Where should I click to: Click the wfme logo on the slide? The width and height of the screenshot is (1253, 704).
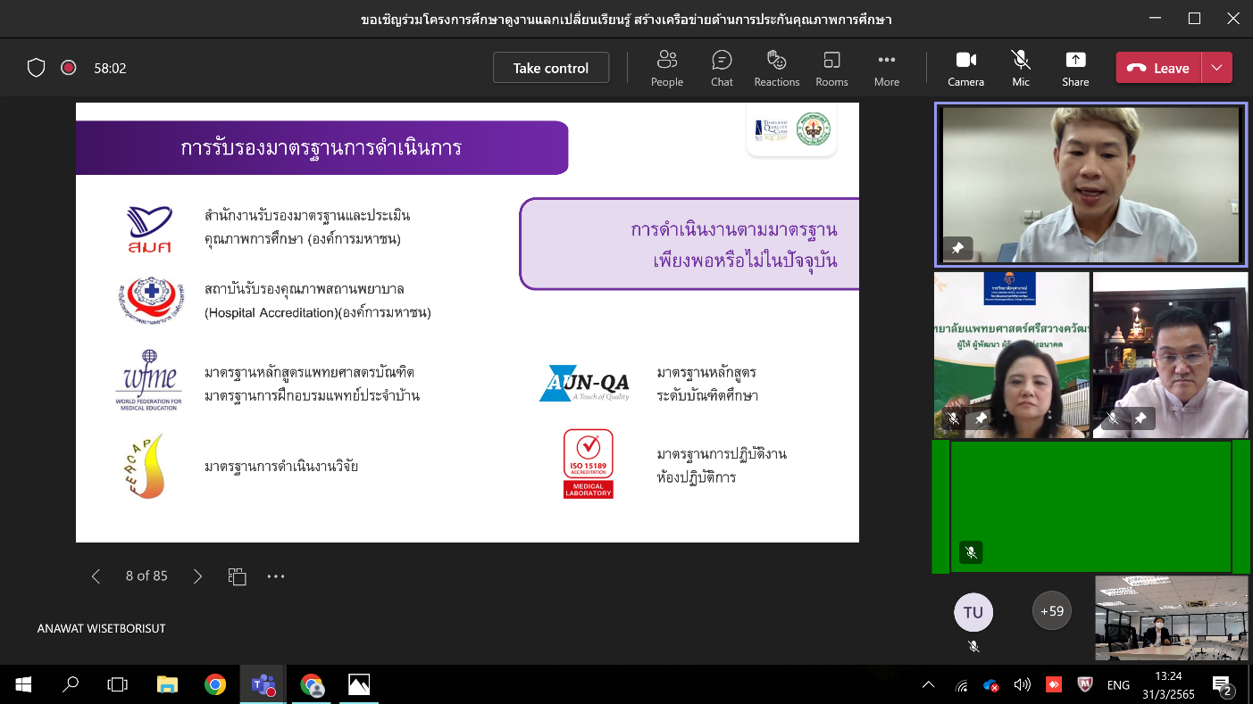[x=148, y=381]
